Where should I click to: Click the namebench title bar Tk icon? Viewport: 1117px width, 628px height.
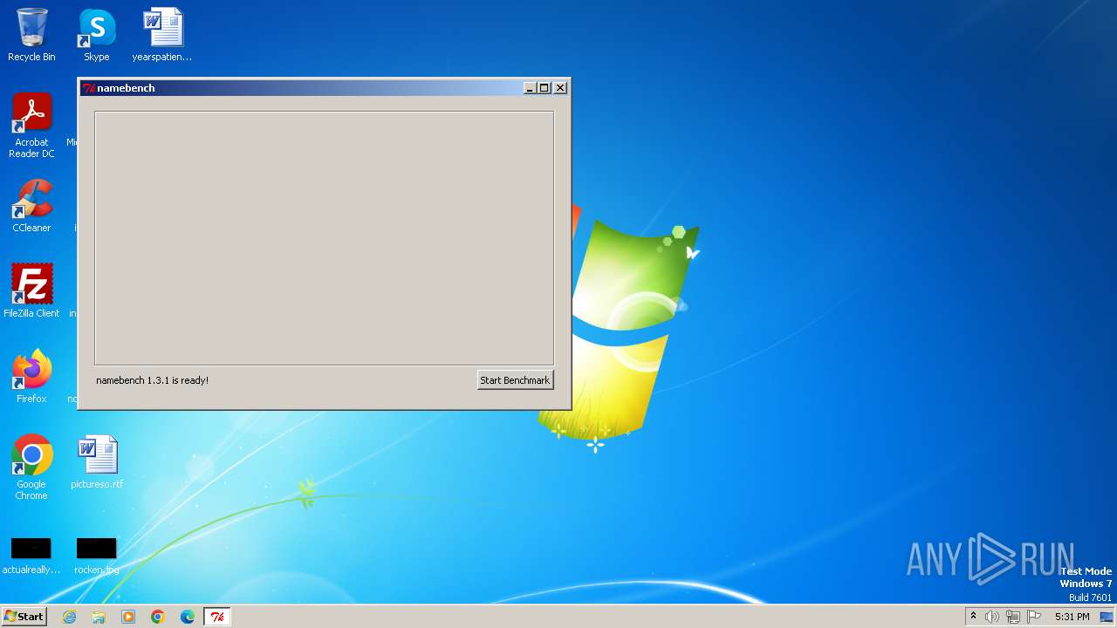(x=88, y=88)
